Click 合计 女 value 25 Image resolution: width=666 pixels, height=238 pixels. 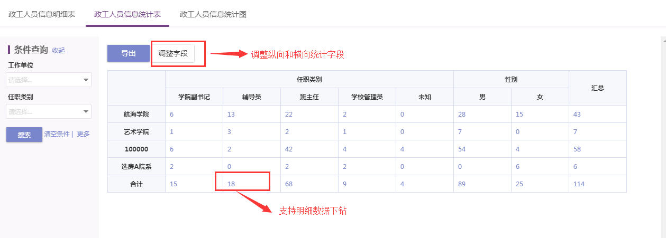pyautogui.click(x=519, y=184)
